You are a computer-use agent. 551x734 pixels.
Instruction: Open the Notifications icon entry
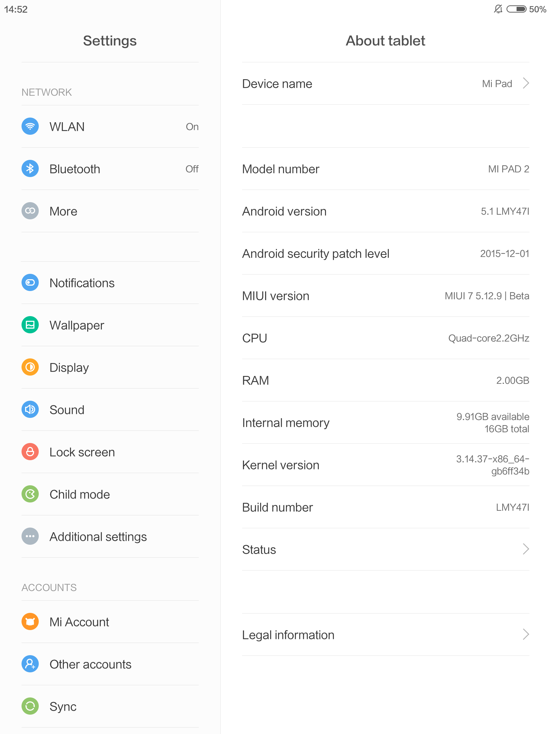tap(30, 283)
